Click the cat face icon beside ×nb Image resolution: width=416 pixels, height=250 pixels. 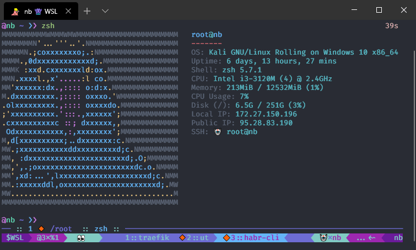(323, 237)
